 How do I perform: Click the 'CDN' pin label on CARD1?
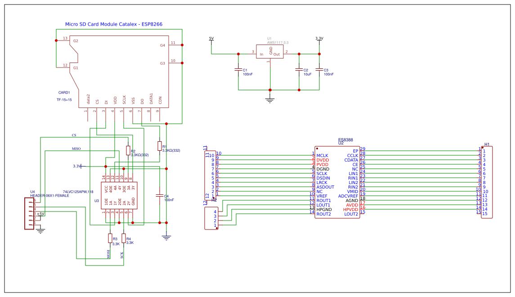[160, 100]
